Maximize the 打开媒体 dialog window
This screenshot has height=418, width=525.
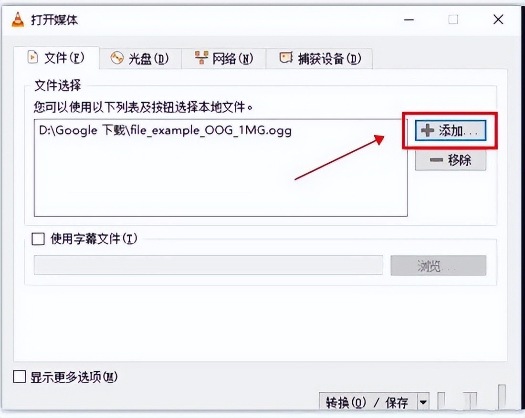pos(453,20)
